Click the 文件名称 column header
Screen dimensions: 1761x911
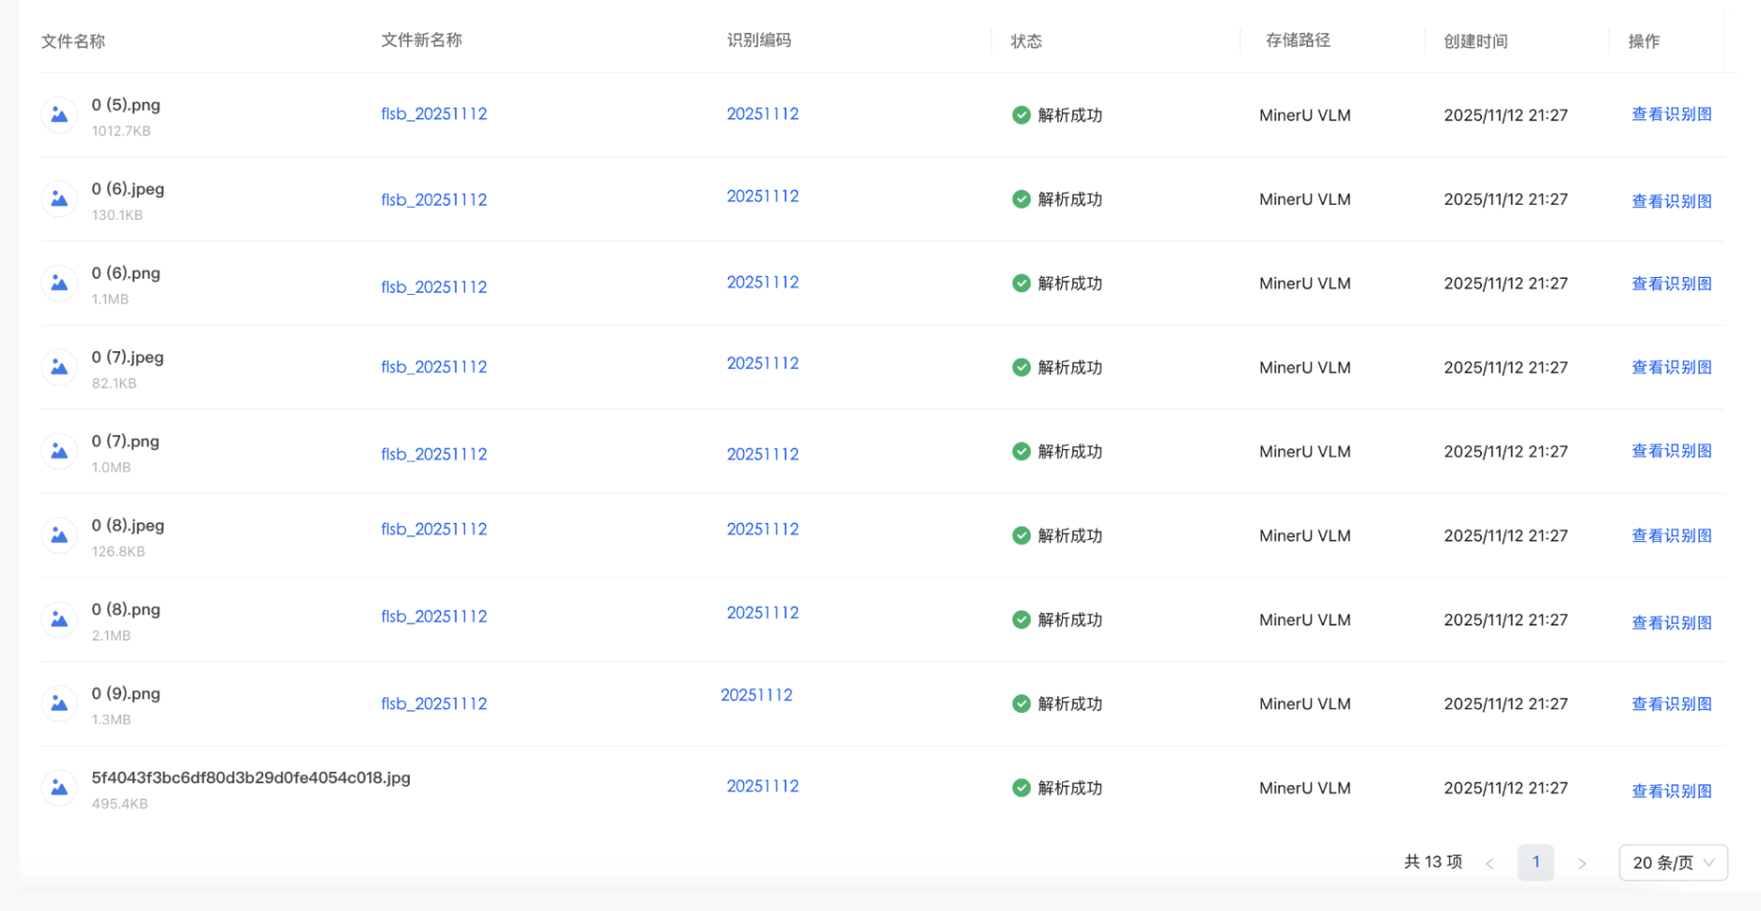pyautogui.click(x=73, y=41)
